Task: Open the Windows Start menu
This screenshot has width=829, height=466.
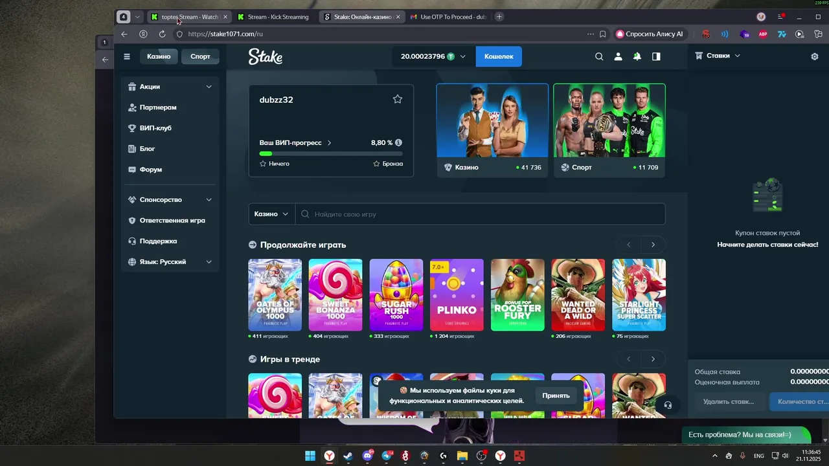Action: point(310,456)
